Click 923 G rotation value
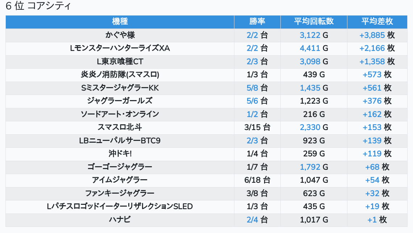The height and width of the screenshot is (233, 413). coord(314,141)
